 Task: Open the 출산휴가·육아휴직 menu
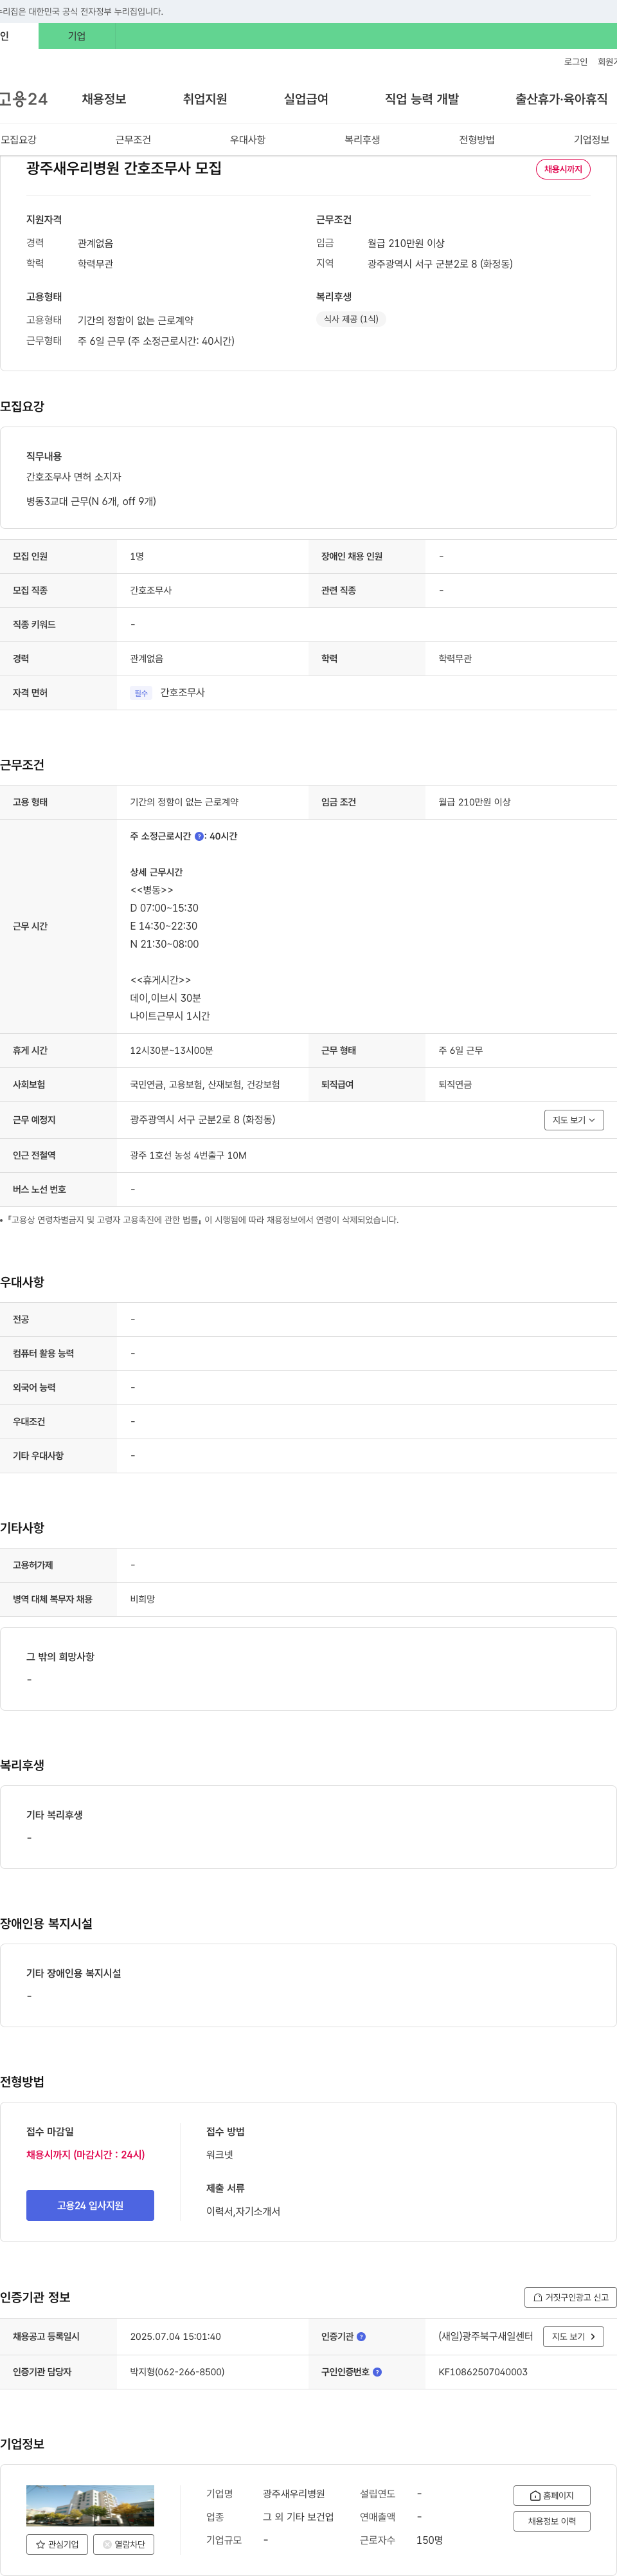click(561, 99)
